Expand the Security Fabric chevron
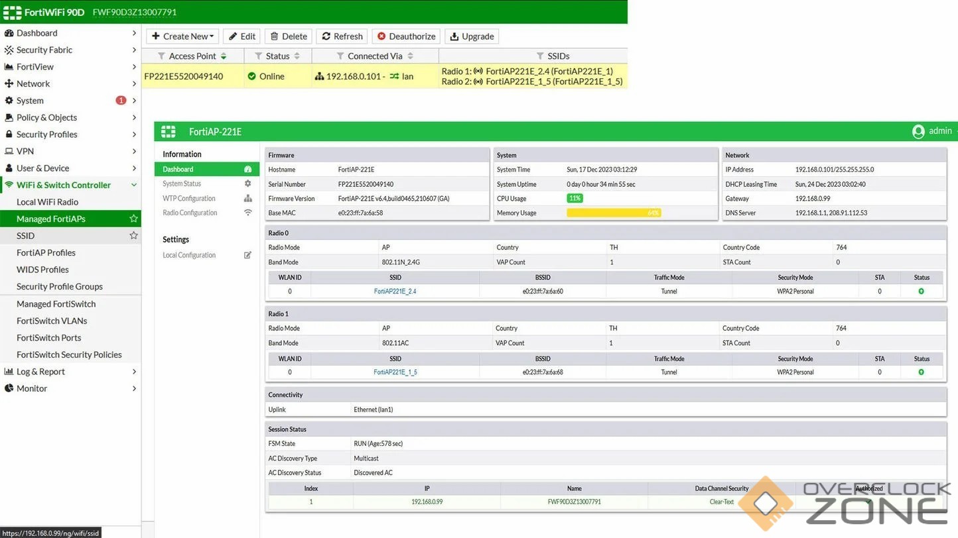 coord(134,50)
